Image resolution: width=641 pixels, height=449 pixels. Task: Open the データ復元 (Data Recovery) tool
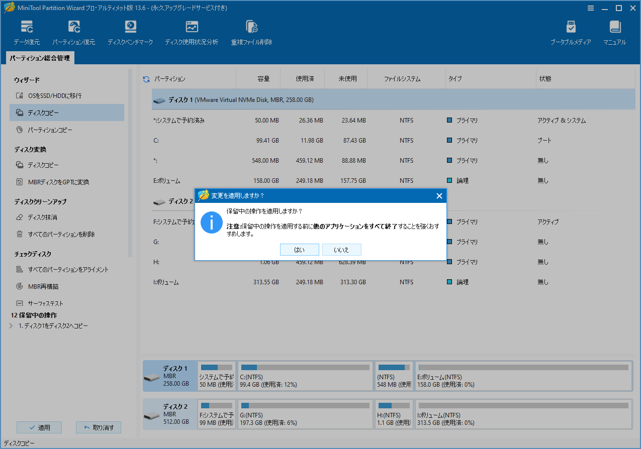pyautogui.click(x=27, y=31)
